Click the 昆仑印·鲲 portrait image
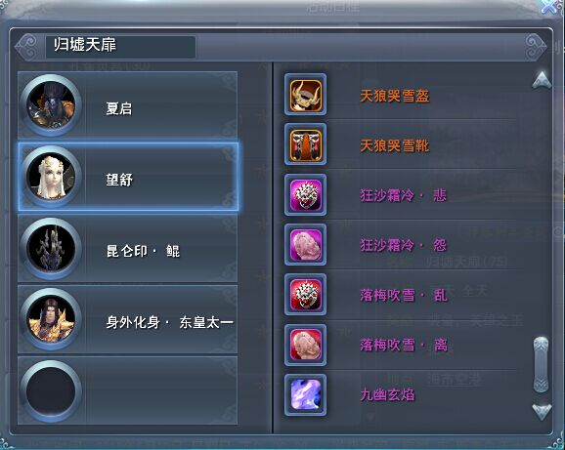 51,248
